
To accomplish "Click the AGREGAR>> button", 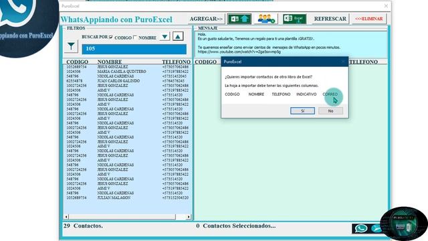I will click(207, 19).
